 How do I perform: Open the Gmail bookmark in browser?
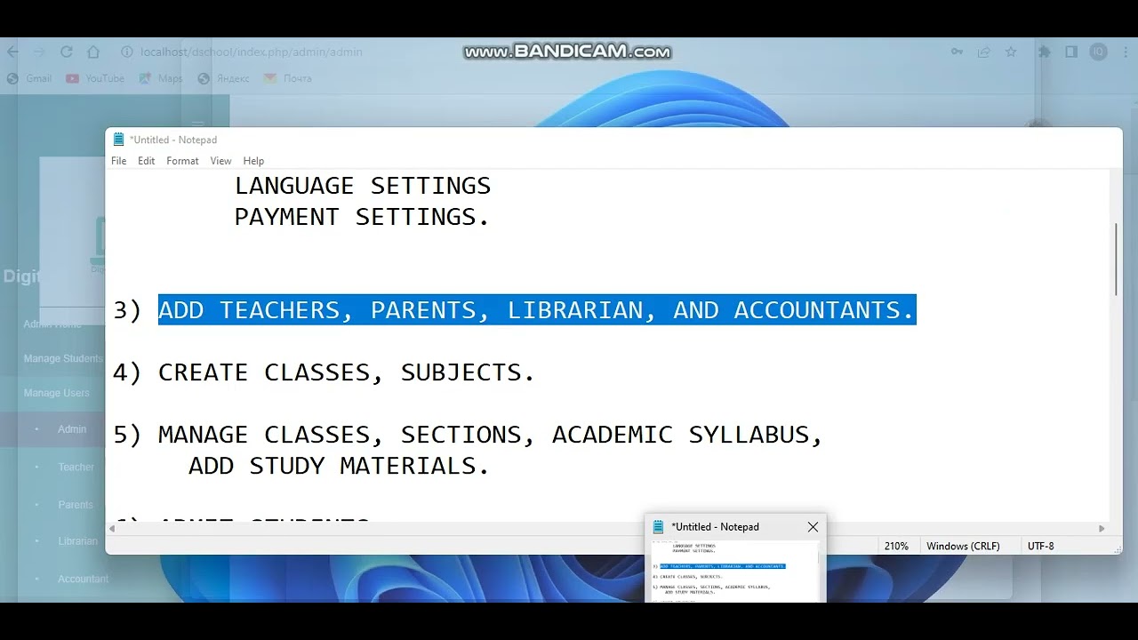tap(30, 78)
